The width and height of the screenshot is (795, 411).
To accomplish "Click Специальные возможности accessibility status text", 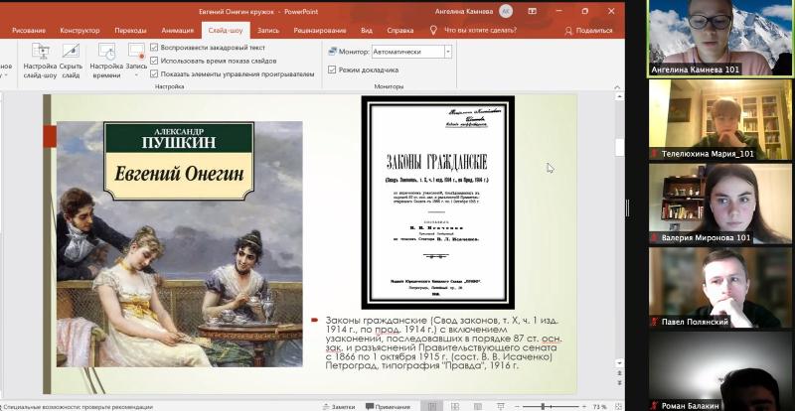I will (78, 406).
